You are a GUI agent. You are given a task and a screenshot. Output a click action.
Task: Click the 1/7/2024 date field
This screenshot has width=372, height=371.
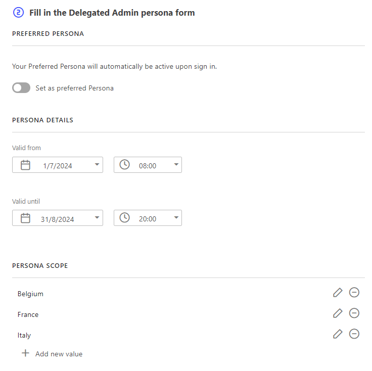tap(58, 166)
